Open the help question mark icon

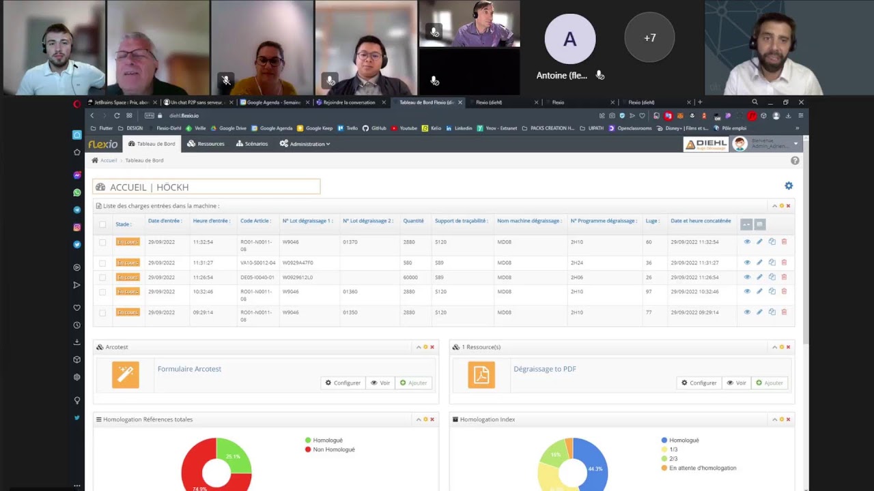(795, 161)
